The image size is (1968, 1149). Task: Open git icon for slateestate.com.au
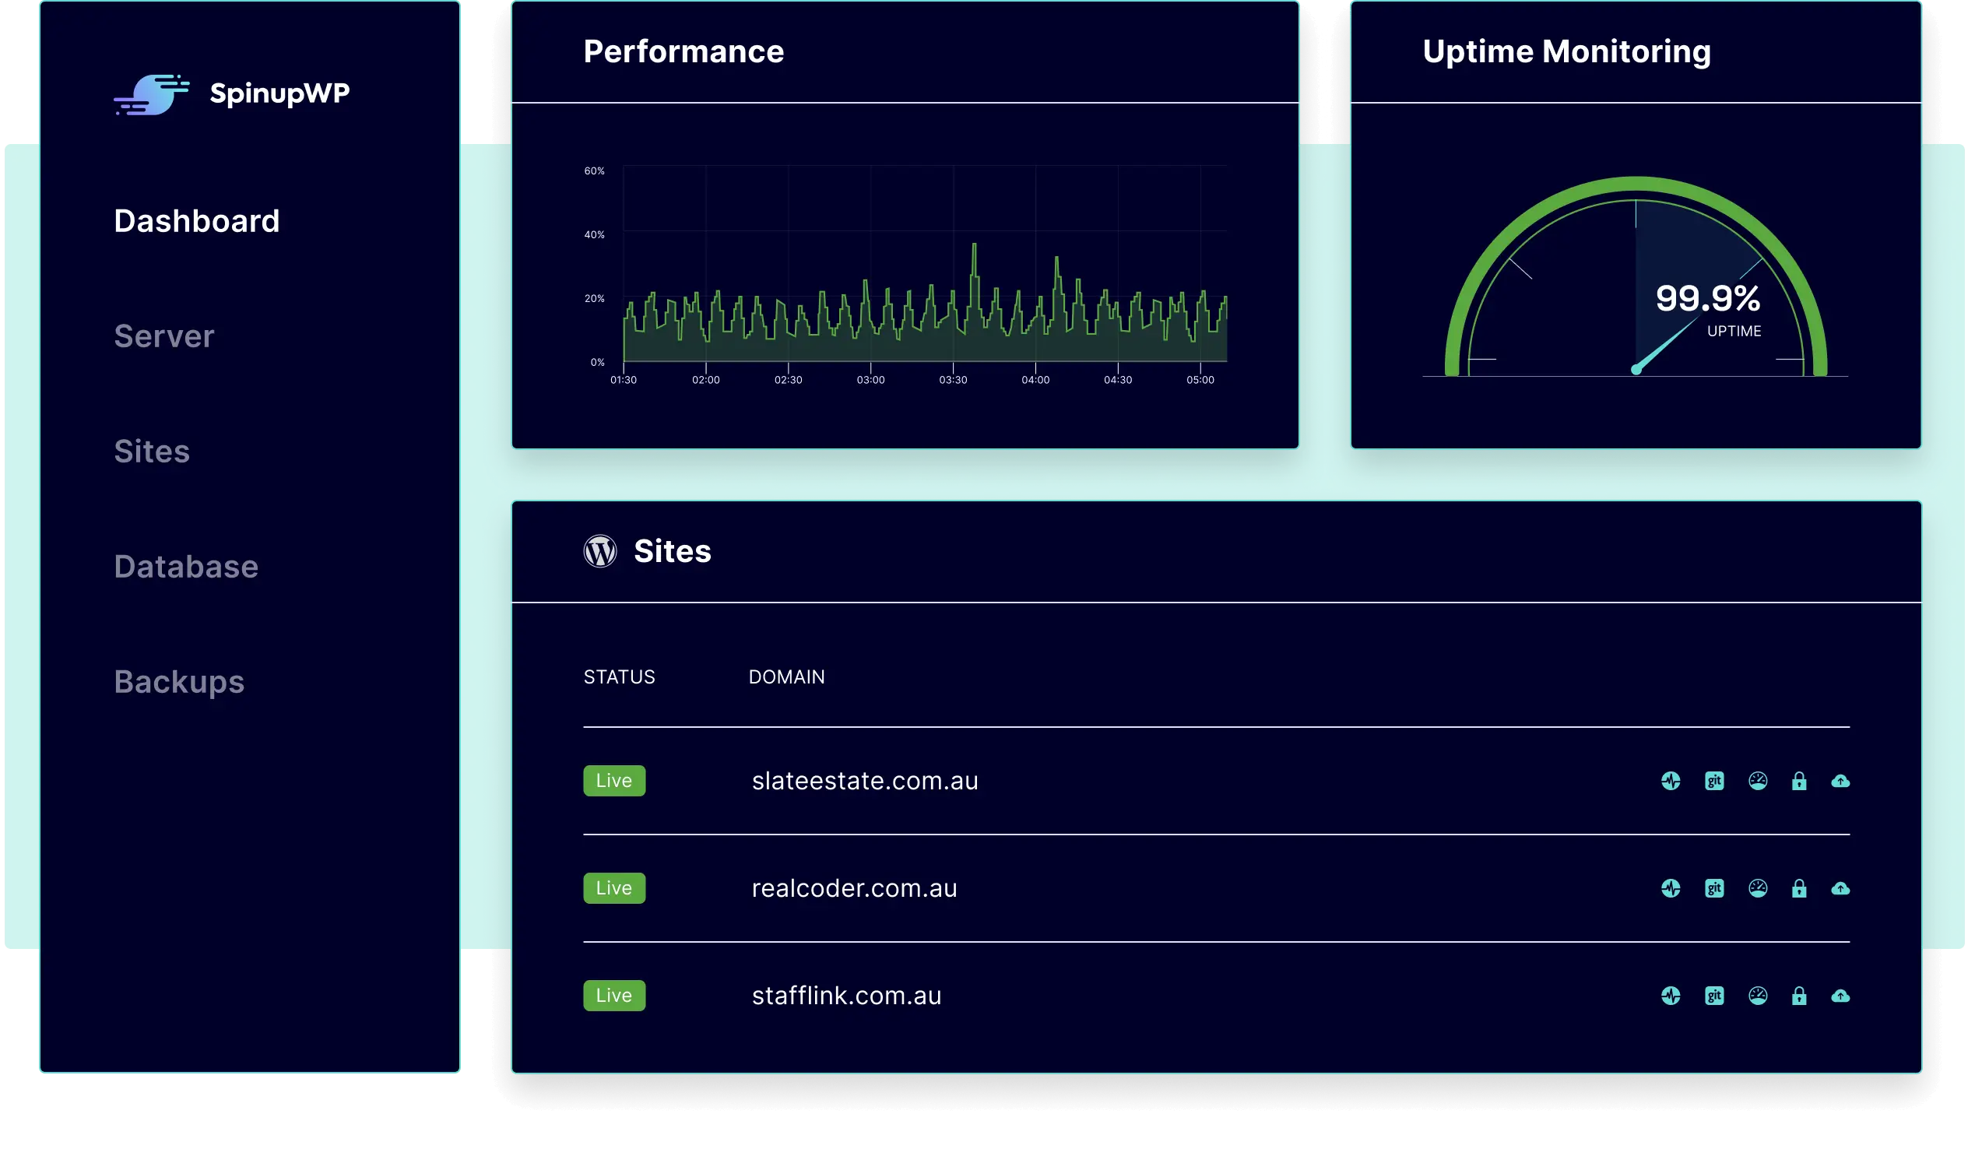pyautogui.click(x=1714, y=781)
